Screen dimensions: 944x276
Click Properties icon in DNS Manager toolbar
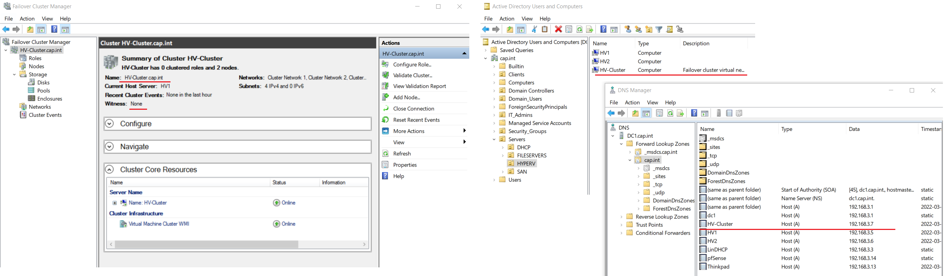659,113
